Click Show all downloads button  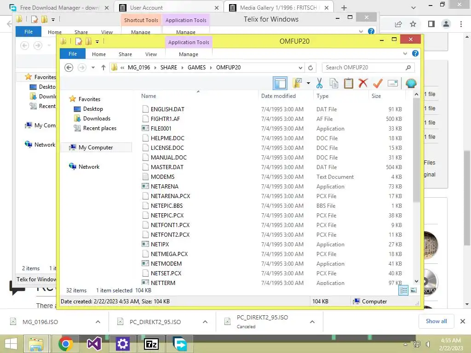coord(436,321)
